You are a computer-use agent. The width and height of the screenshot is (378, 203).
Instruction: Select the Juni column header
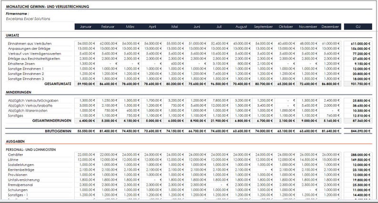tap(197, 27)
